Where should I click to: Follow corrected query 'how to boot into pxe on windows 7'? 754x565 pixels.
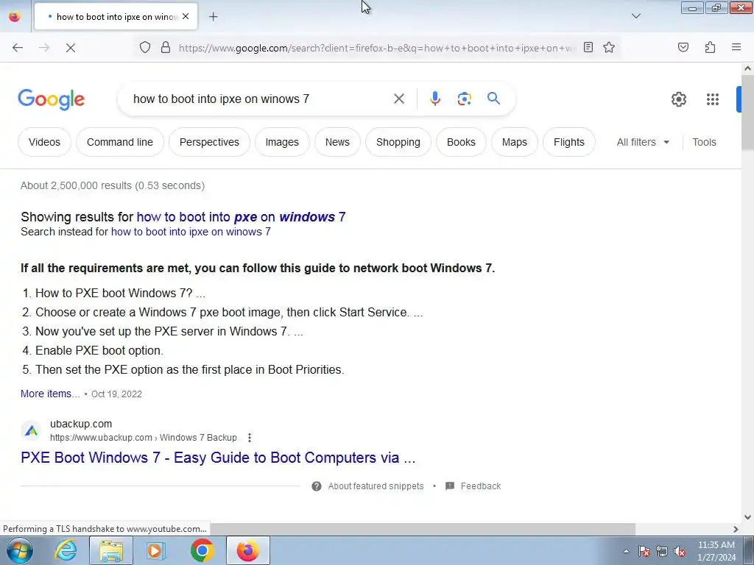click(x=241, y=217)
